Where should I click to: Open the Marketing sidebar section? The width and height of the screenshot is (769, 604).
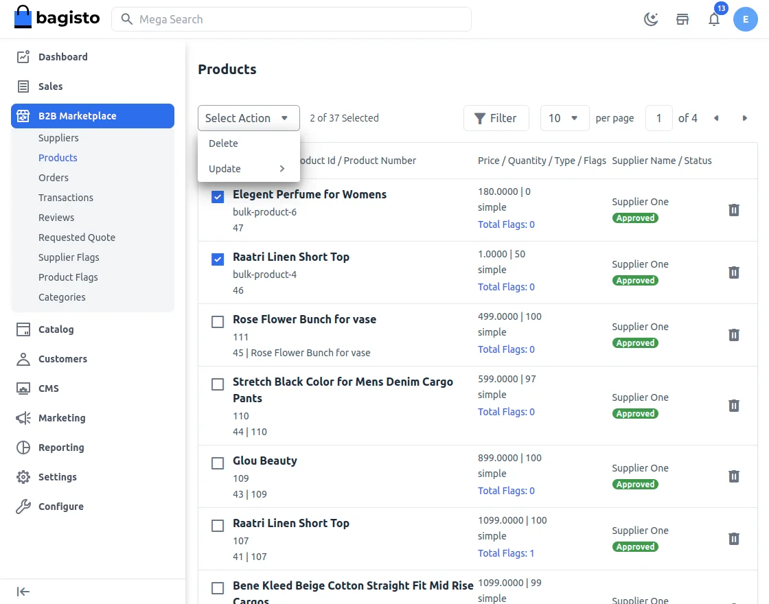point(60,417)
